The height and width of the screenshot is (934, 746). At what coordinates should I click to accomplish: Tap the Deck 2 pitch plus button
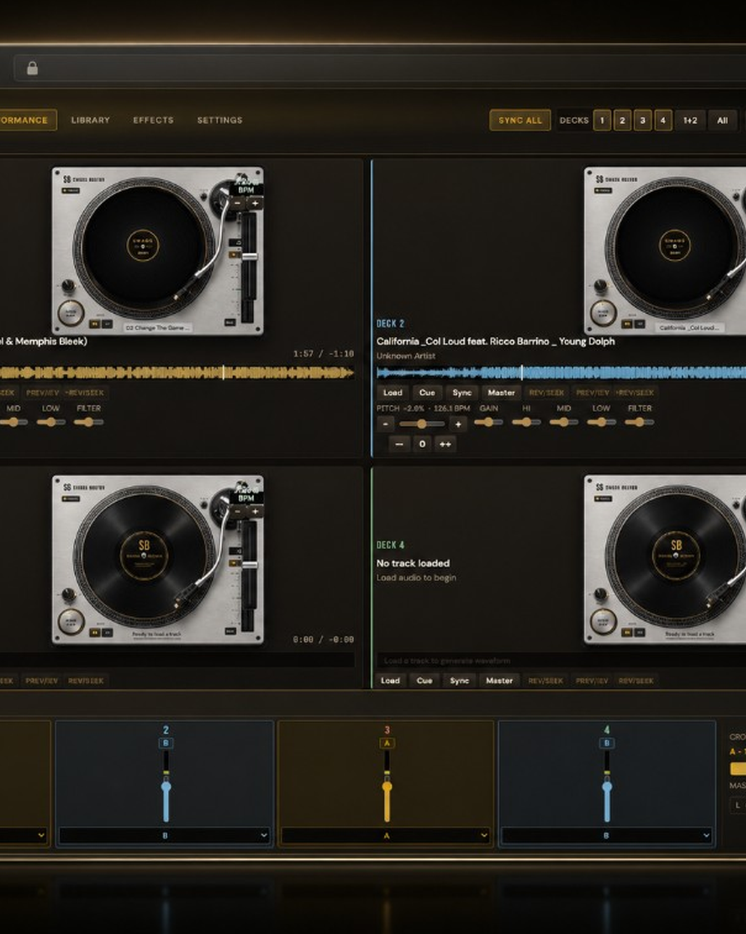(x=458, y=424)
